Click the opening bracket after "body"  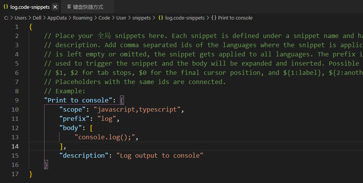click(x=91, y=128)
